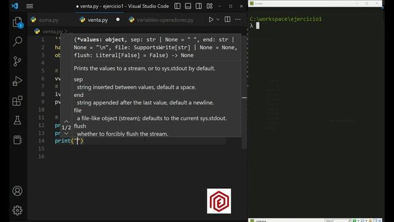Click line number 15 in gutter
This screenshot has width=394, height=222.
tap(41, 149)
